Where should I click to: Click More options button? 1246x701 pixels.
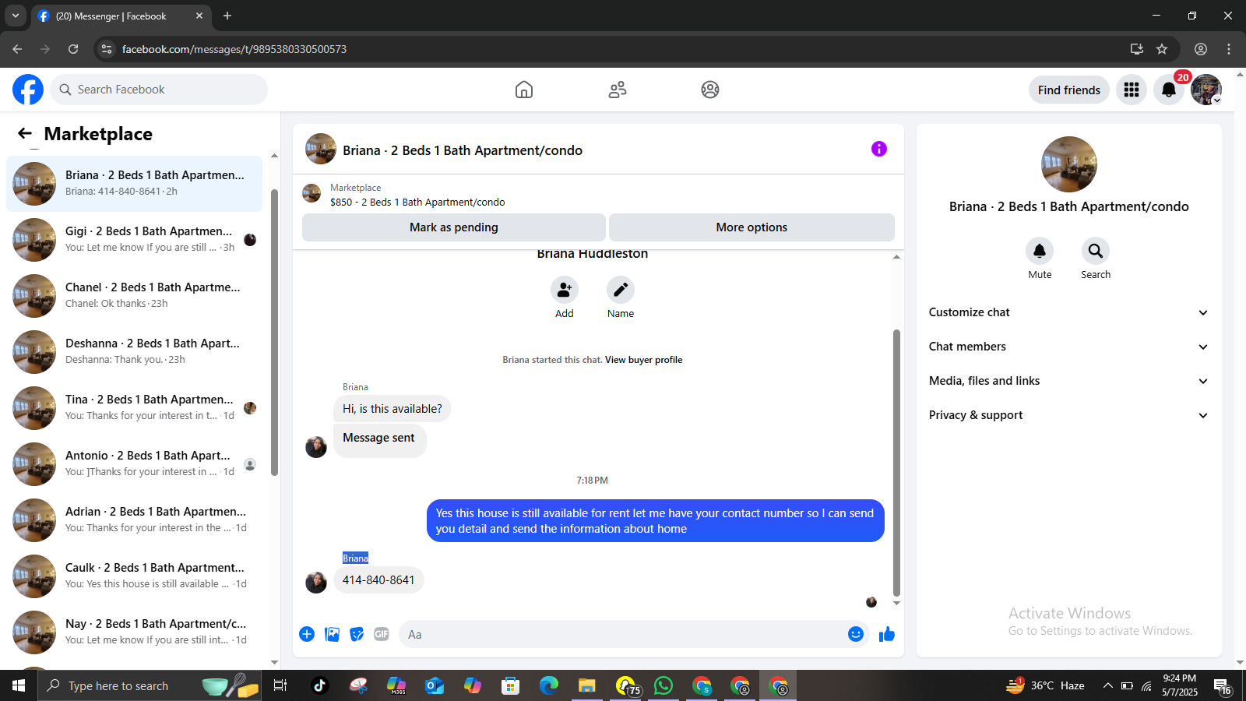point(751,227)
